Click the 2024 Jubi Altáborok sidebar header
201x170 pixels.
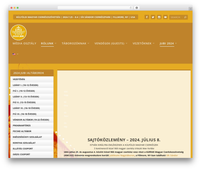(32, 73)
